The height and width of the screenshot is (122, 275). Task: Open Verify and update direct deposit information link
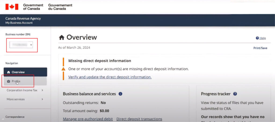[110, 77]
